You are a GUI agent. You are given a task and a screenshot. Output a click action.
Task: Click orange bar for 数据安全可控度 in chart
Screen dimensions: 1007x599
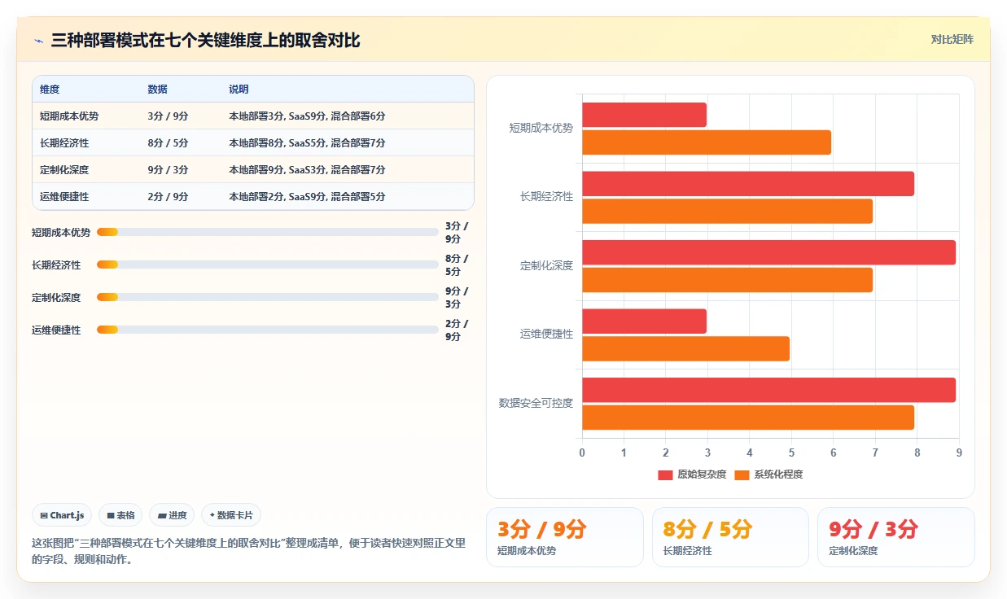(748, 418)
